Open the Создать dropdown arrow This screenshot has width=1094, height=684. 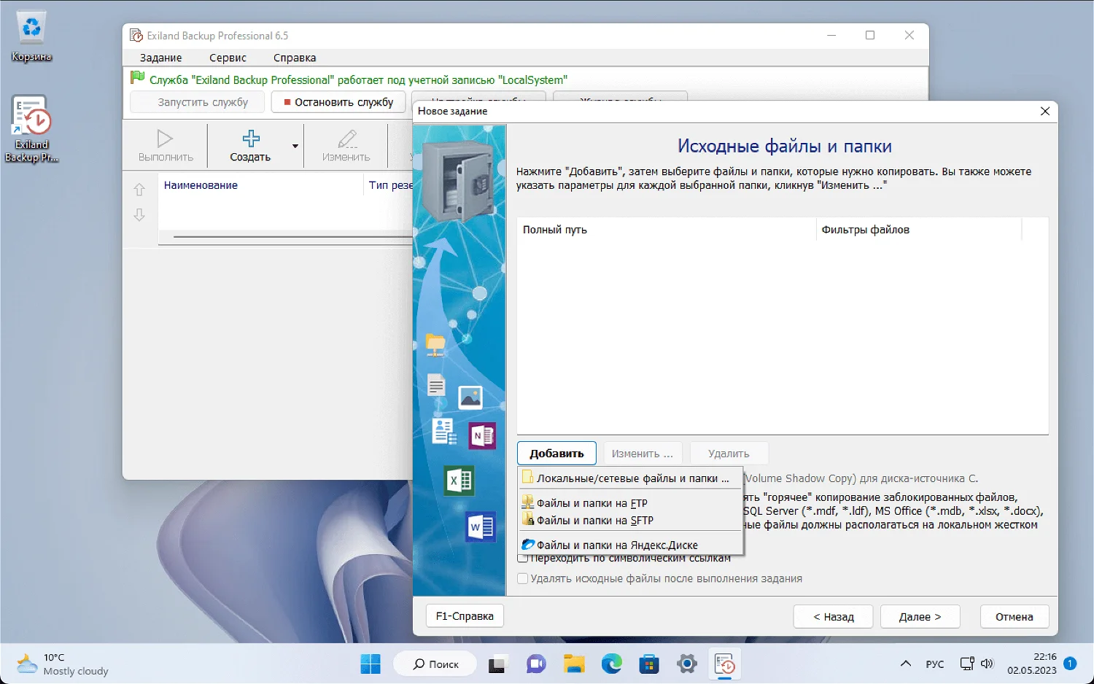[295, 146]
